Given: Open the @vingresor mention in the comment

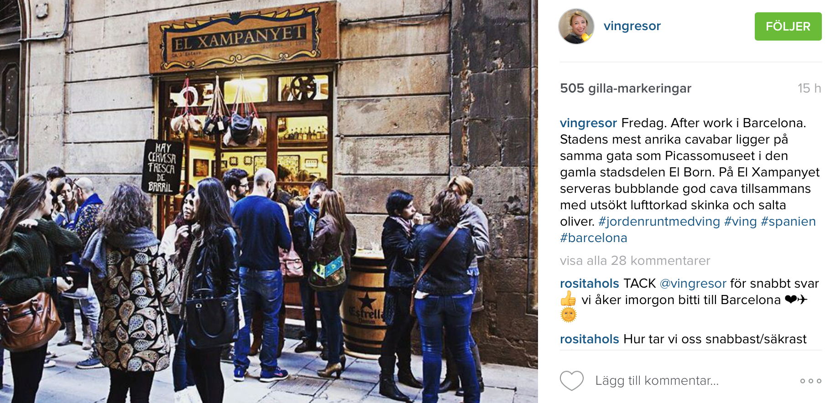Looking at the screenshot, I should click(x=693, y=284).
